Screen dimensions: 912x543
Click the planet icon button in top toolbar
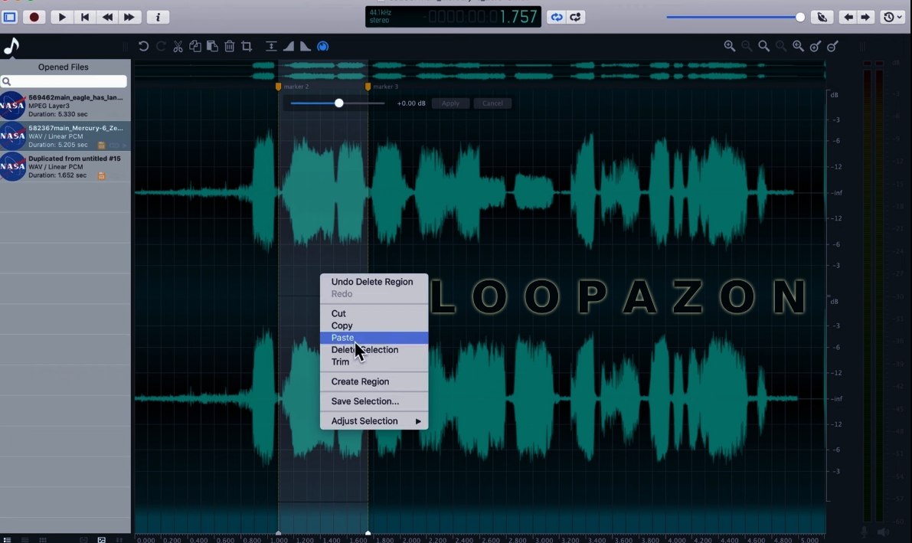tap(822, 17)
